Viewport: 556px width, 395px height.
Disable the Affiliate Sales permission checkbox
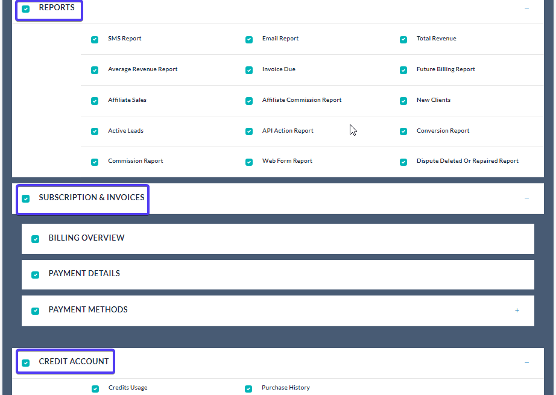click(x=95, y=101)
